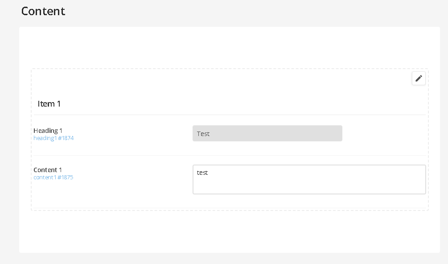
Task: Click the divider line beneath Item 1
Action: [x=230, y=115]
